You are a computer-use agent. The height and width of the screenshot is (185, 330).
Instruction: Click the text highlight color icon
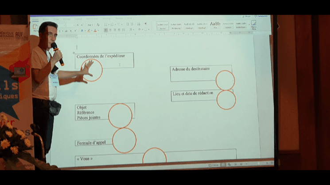(89, 31)
